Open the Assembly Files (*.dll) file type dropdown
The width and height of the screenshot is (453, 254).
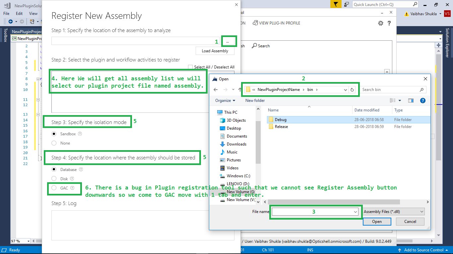[393, 211]
